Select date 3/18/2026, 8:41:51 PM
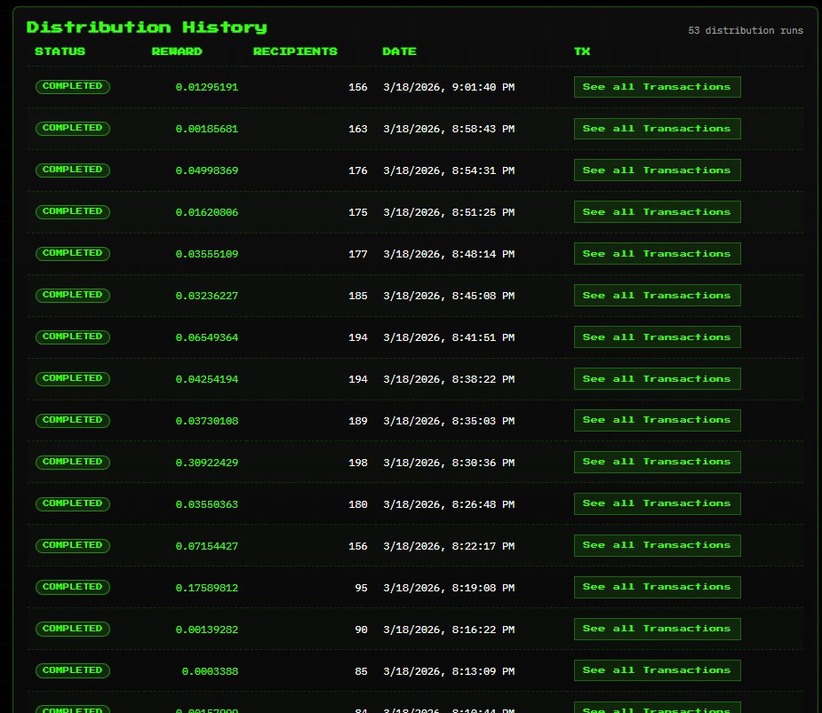 (x=449, y=337)
